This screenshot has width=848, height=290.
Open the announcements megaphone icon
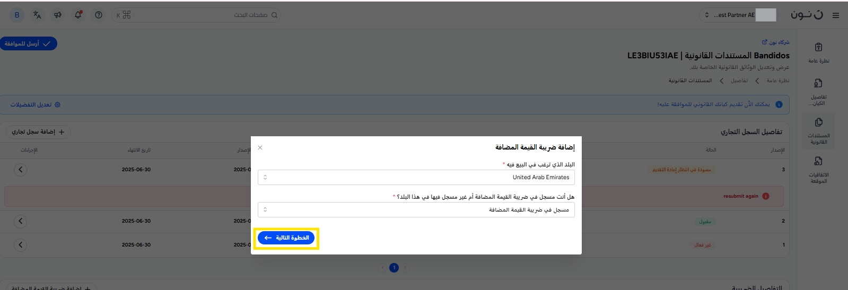tap(58, 15)
